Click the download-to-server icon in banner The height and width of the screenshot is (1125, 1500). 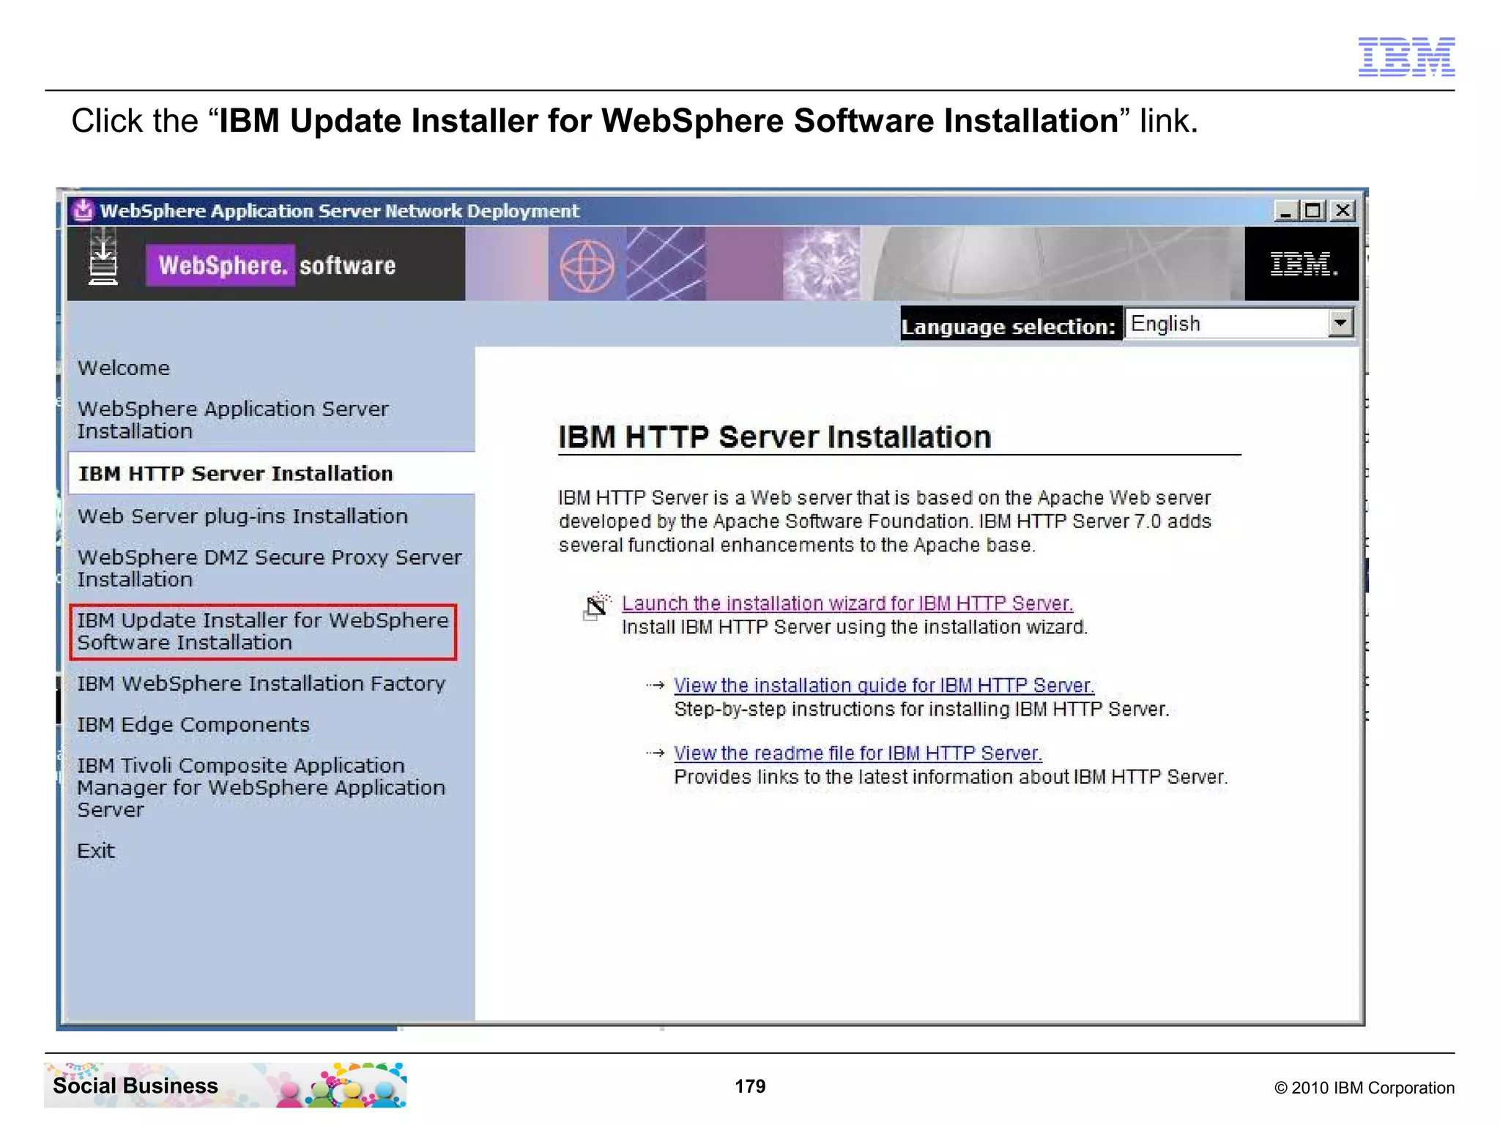point(103,256)
